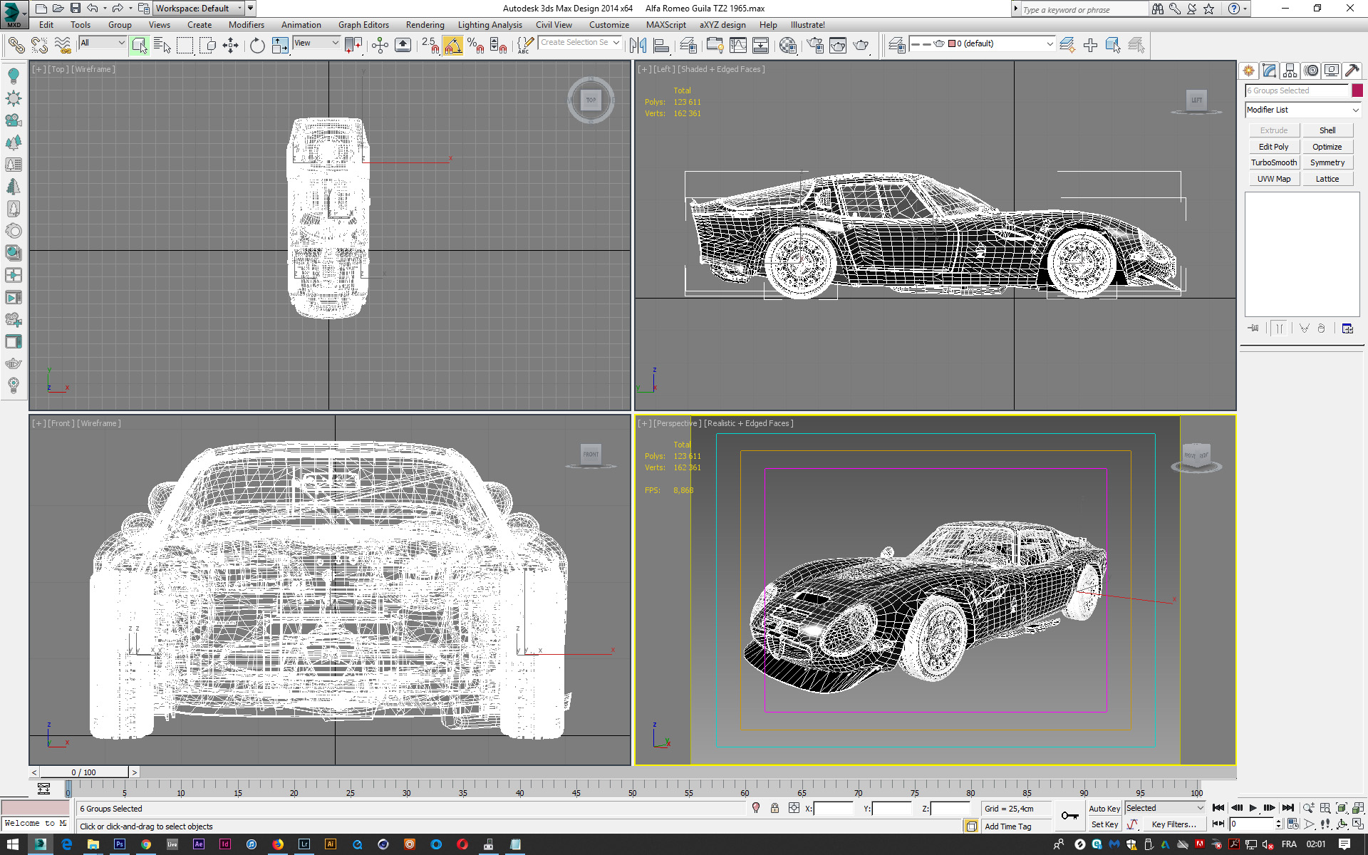This screenshot has width=1368, height=855.
Task: Select the Move transform tool
Action: pyautogui.click(x=230, y=46)
